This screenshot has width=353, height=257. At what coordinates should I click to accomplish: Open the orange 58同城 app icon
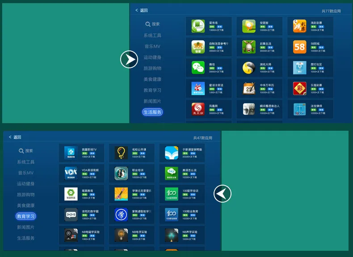(x=300, y=47)
